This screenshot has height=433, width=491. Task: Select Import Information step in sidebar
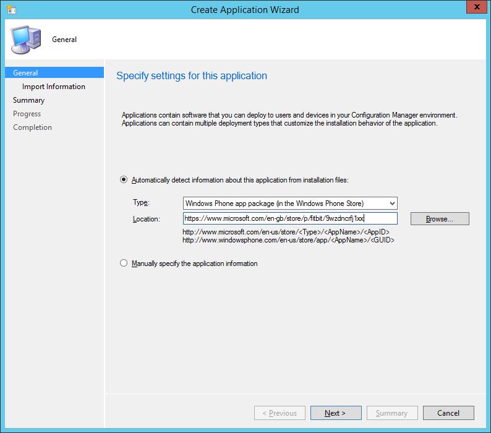coord(54,87)
